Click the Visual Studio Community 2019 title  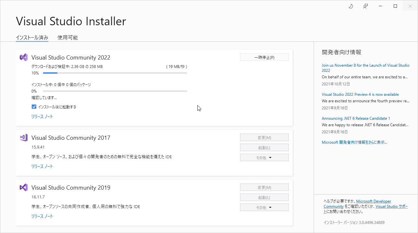[x=71, y=188]
